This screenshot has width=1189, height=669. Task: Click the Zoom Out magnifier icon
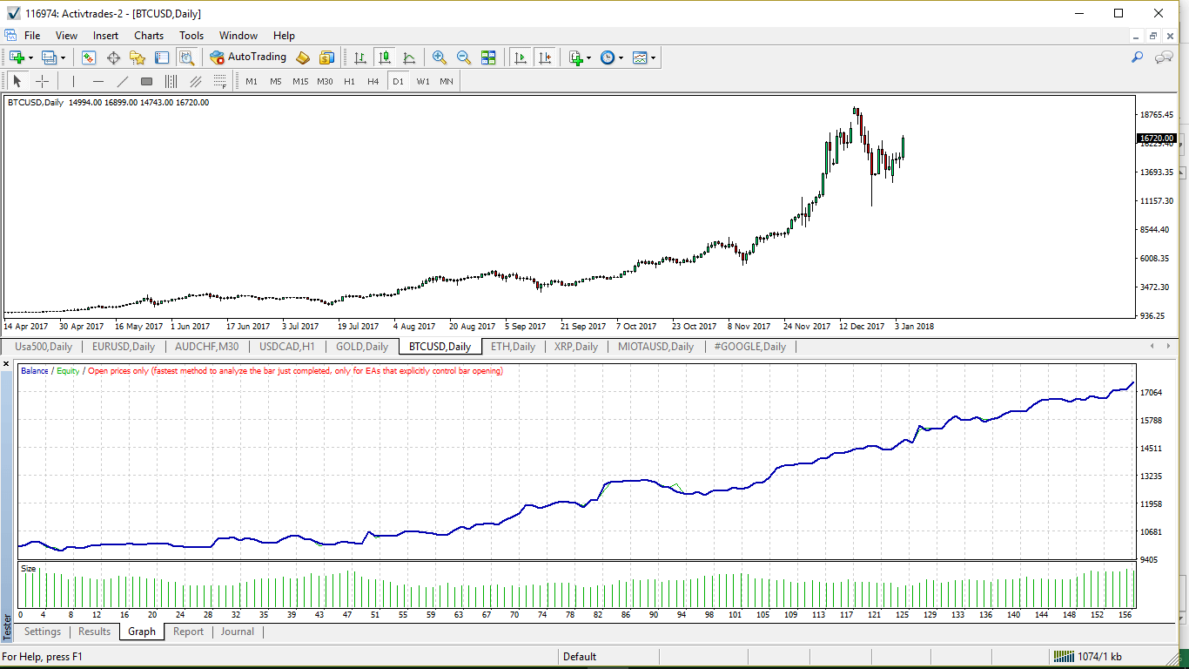pyautogui.click(x=464, y=57)
